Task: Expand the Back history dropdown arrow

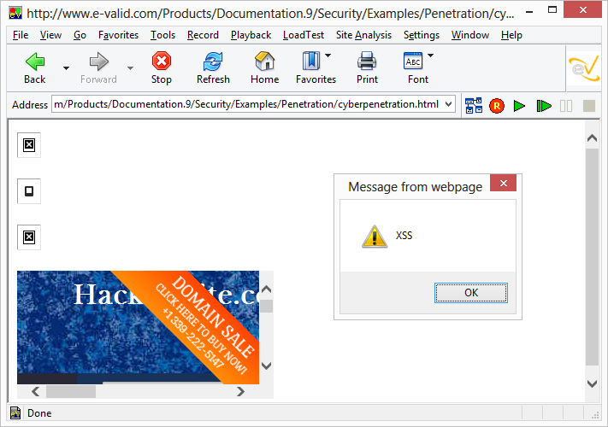Action: coord(67,68)
